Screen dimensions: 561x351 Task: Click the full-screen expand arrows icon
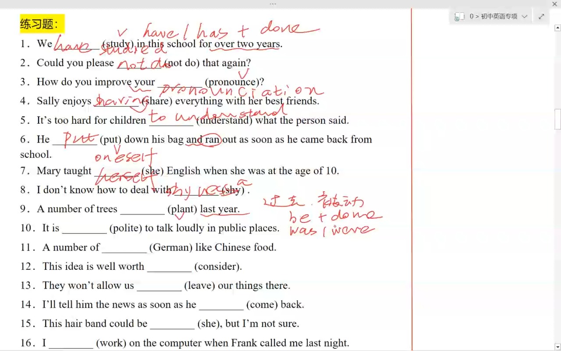tap(541, 17)
